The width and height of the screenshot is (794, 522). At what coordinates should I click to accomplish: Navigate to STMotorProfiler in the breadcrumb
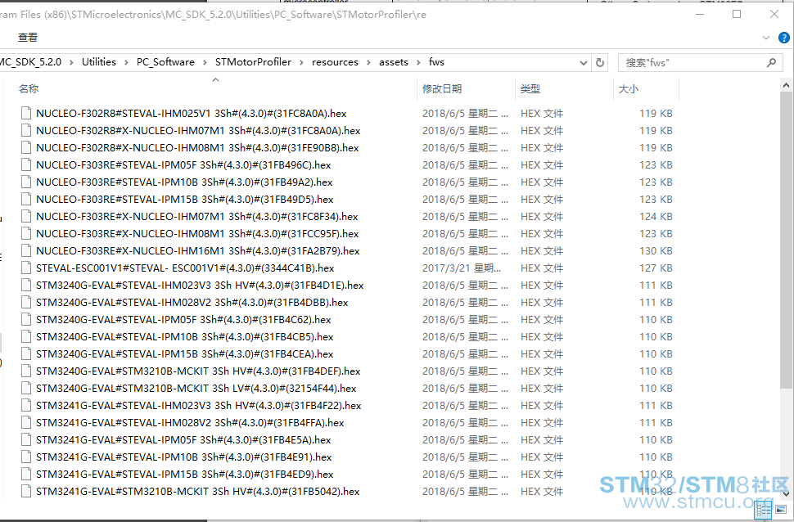click(x=253, y=61)
